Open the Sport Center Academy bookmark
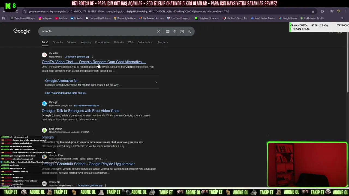Viewport: 349px width, 196px height. (263, 18)
